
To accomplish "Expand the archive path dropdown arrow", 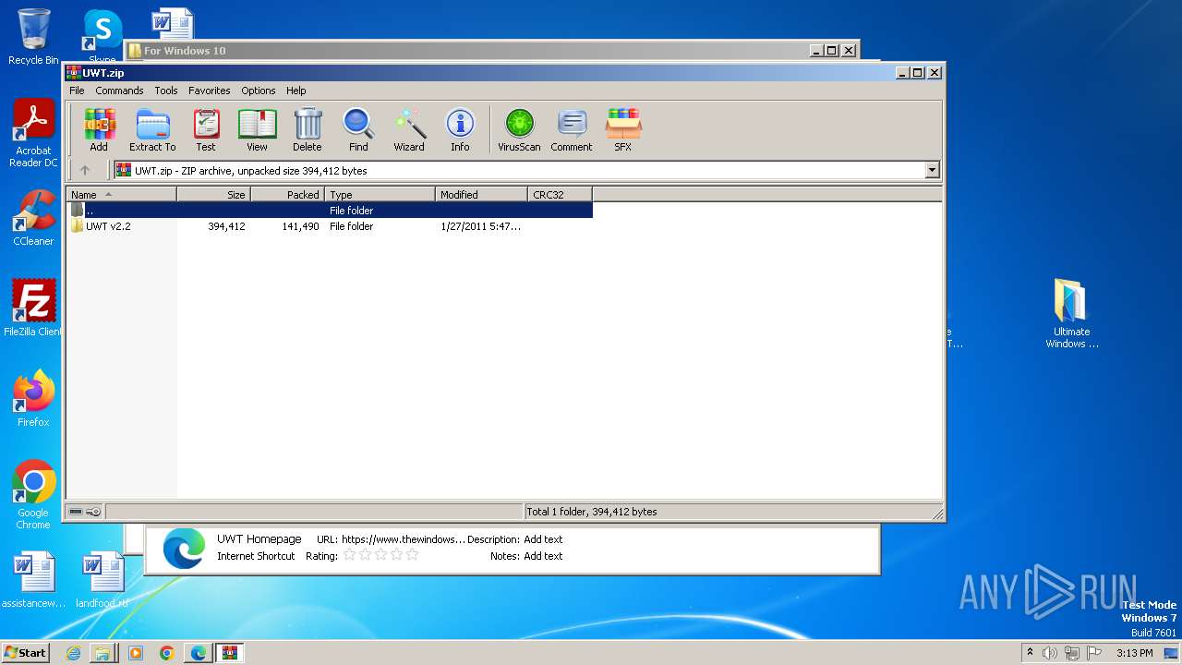I will (x=932, y=170).
